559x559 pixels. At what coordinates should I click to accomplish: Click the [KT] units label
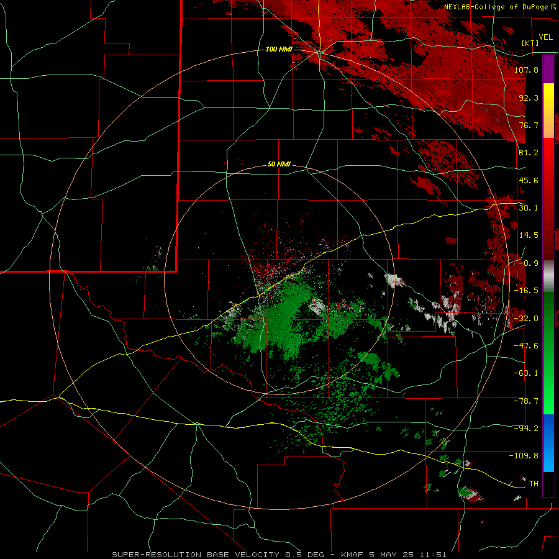pos(530,43)
